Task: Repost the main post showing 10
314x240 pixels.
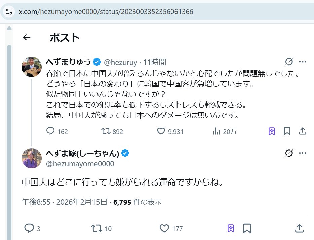Action: [97, 229]
